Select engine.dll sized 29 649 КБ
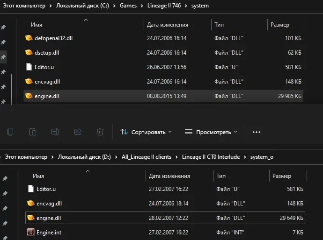The height and width of the screenshot is (240, 323). 49,218
